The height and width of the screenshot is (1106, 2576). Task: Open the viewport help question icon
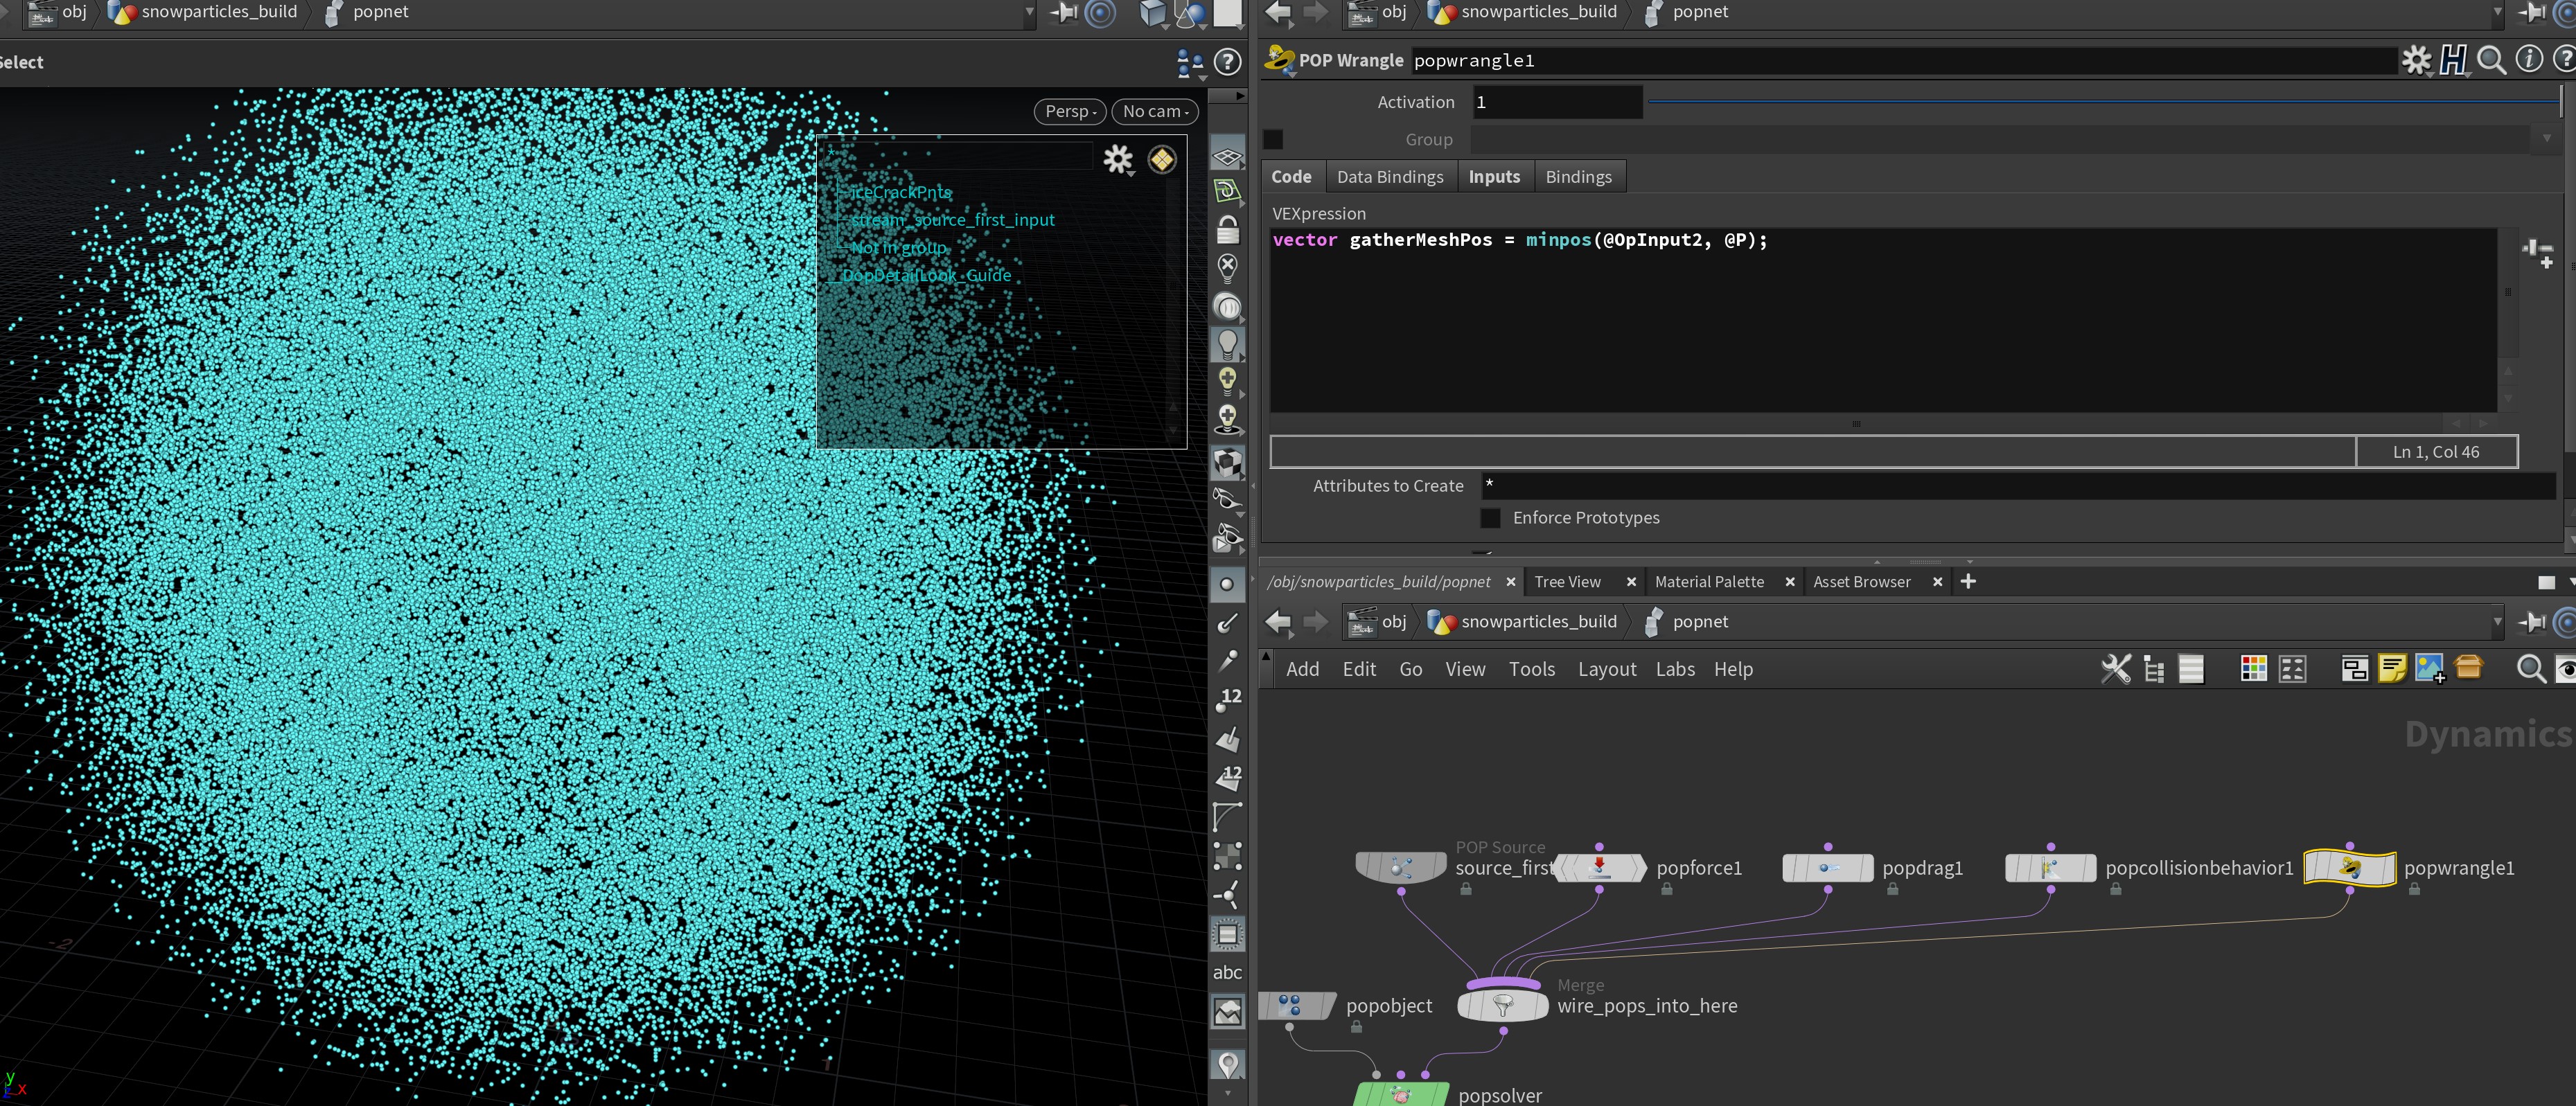[1227, 62]
